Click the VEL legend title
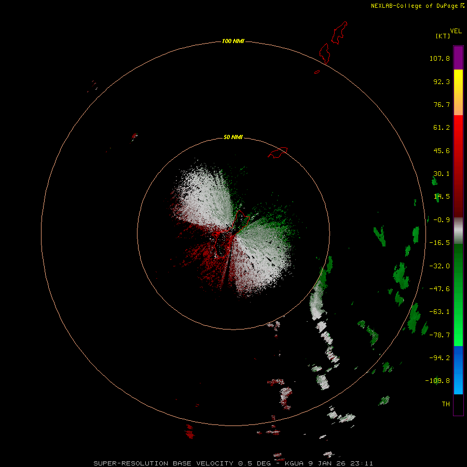Viewport: 467px width, 467px height. pyautogui.click(x=456, y=31)
